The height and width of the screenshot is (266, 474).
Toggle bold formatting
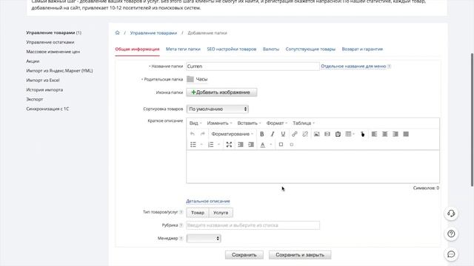click(261, 134)
